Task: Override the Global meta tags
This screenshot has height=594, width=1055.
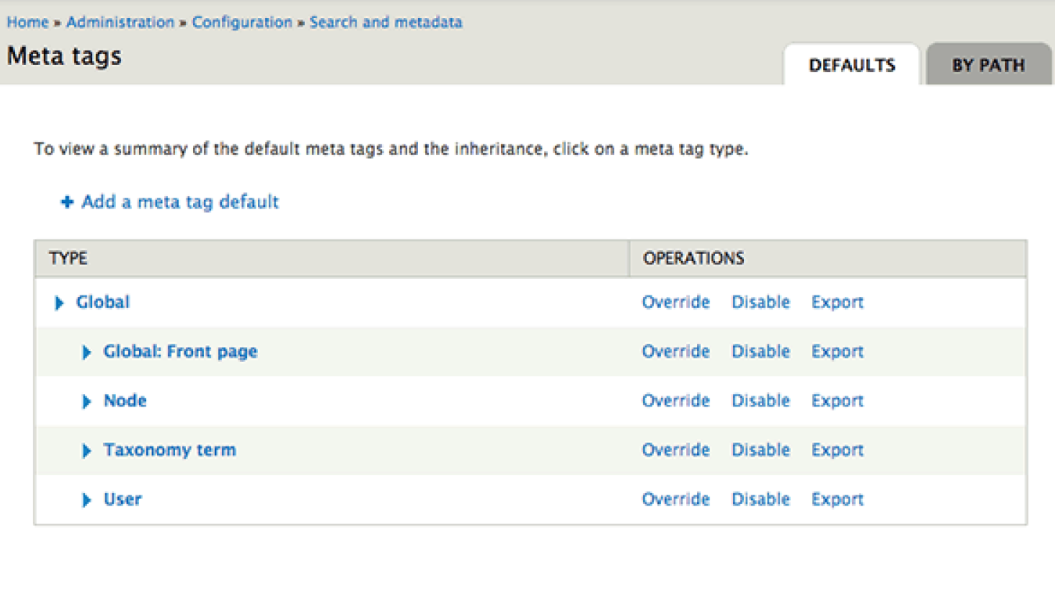Action: [675, 302]
